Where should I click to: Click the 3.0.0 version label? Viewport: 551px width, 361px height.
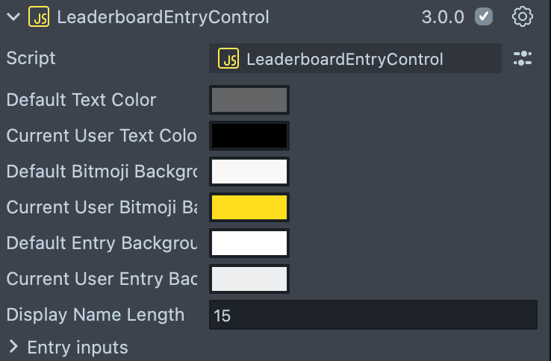pyautogui.click(x=443, y=17)
